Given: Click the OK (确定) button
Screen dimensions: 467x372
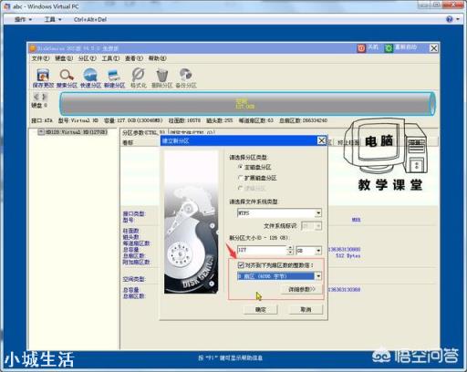Looking at the screenshot, I should 261,309.
